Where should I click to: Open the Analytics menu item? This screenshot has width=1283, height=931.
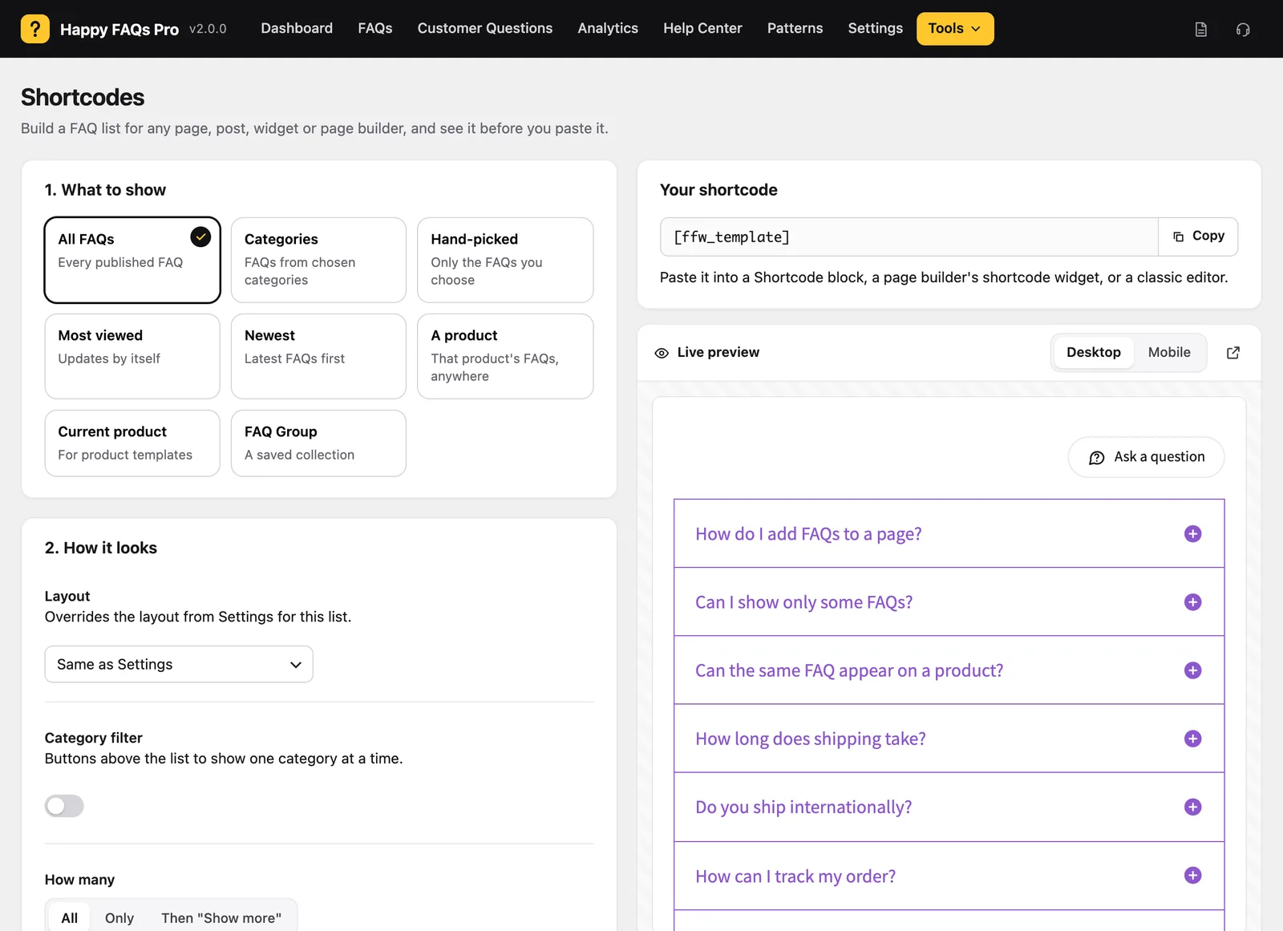tap(608, 29)
